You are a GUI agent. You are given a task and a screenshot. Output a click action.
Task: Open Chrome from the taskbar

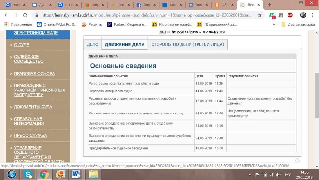tap(44, 174)
